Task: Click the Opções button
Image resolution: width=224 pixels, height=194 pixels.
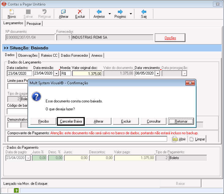Action: coord(170,38)
